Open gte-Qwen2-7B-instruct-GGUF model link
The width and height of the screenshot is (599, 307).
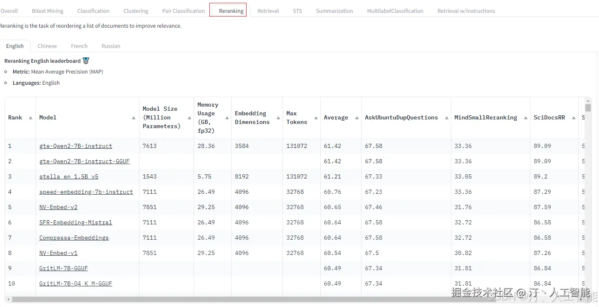(84, 161)
